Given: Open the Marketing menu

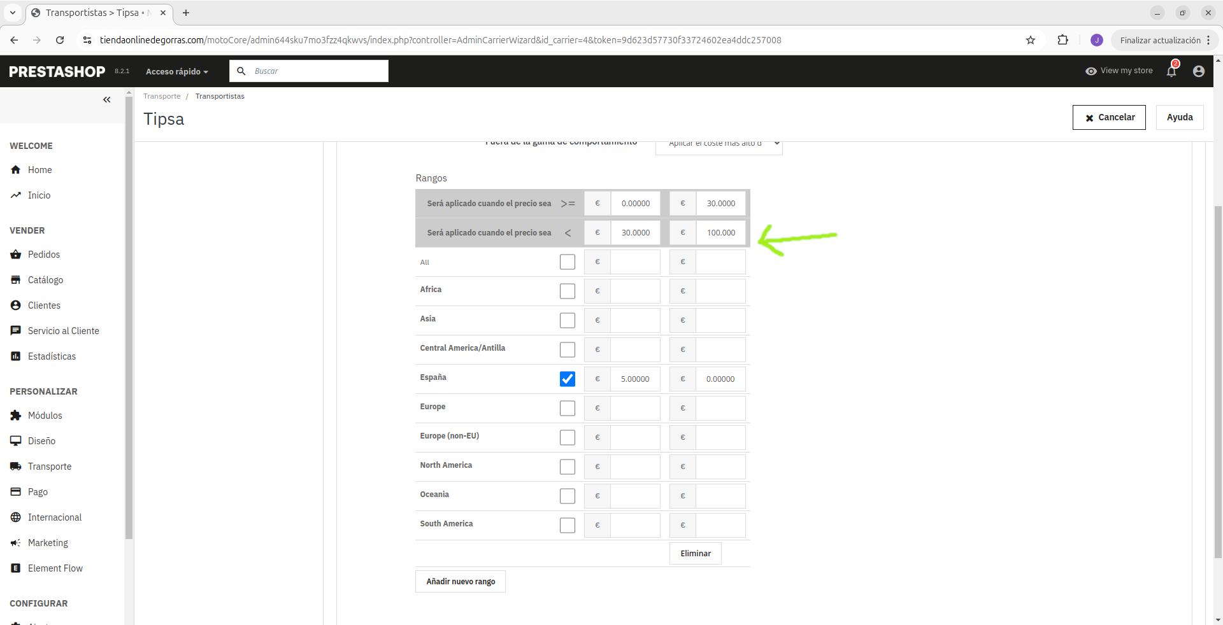Looking at the screenshot, I should (x=48, y=543).
